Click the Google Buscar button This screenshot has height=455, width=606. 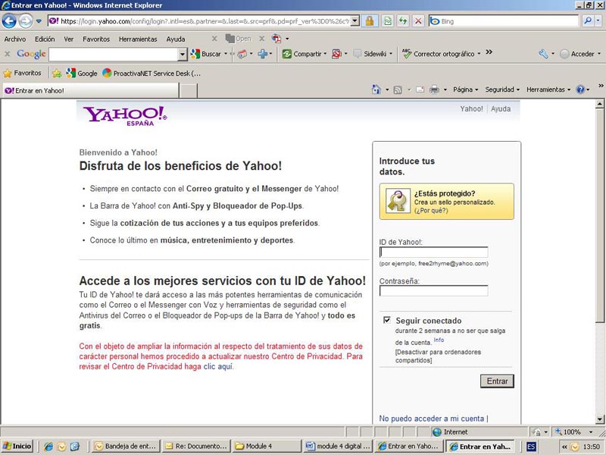click(x=206, y=54)
